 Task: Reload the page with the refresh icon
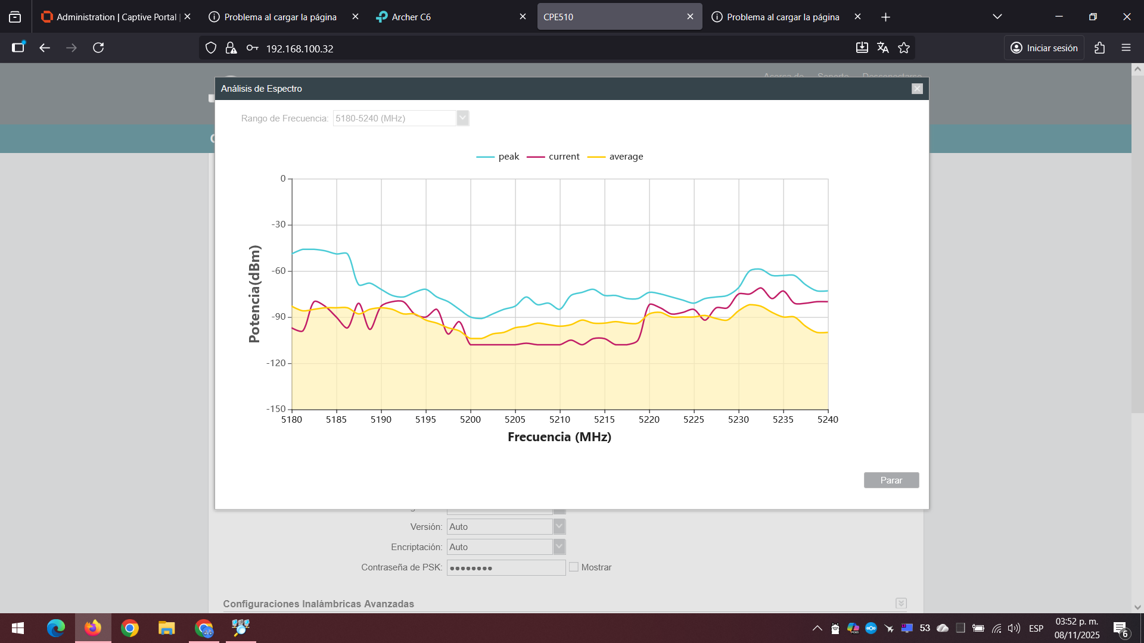point(98,48)
